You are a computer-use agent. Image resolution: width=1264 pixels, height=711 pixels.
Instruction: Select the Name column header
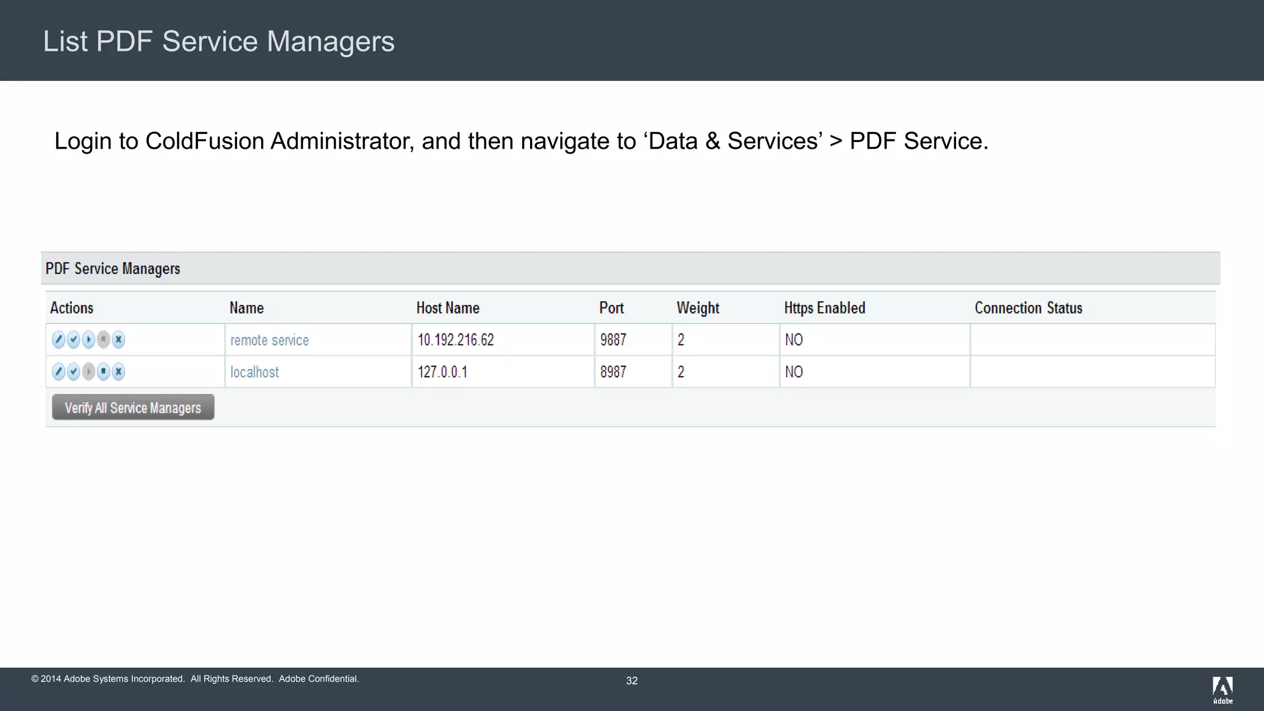[247, 308]
